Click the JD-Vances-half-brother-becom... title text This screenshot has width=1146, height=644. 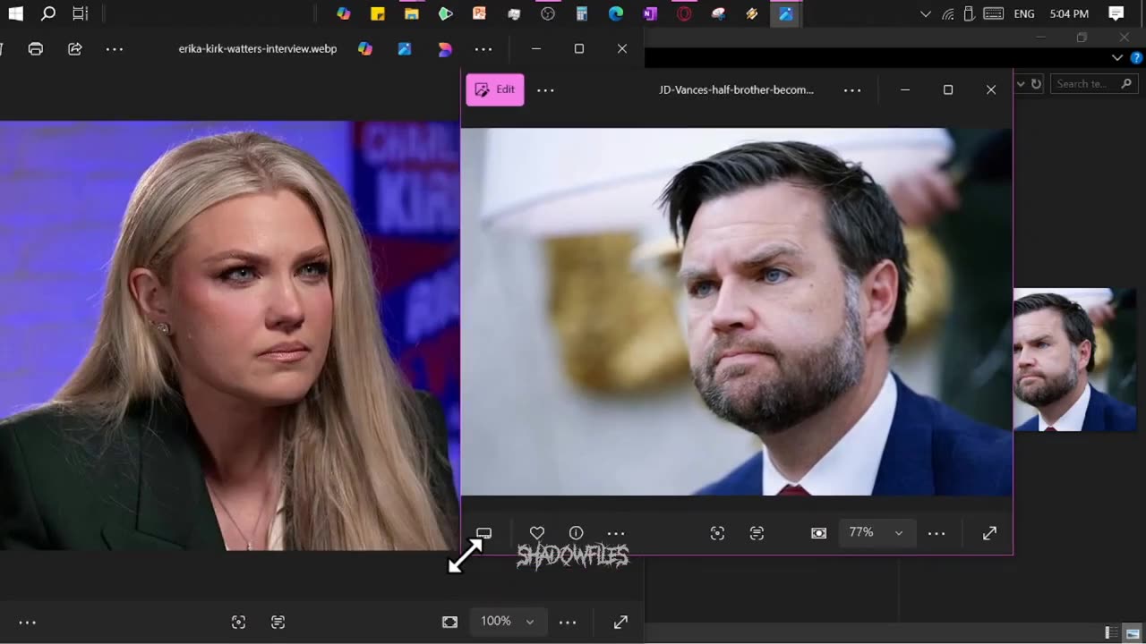[737, 89]
